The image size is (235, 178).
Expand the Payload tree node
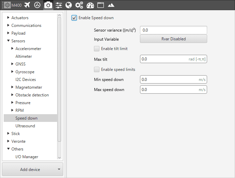click(8, 33)
